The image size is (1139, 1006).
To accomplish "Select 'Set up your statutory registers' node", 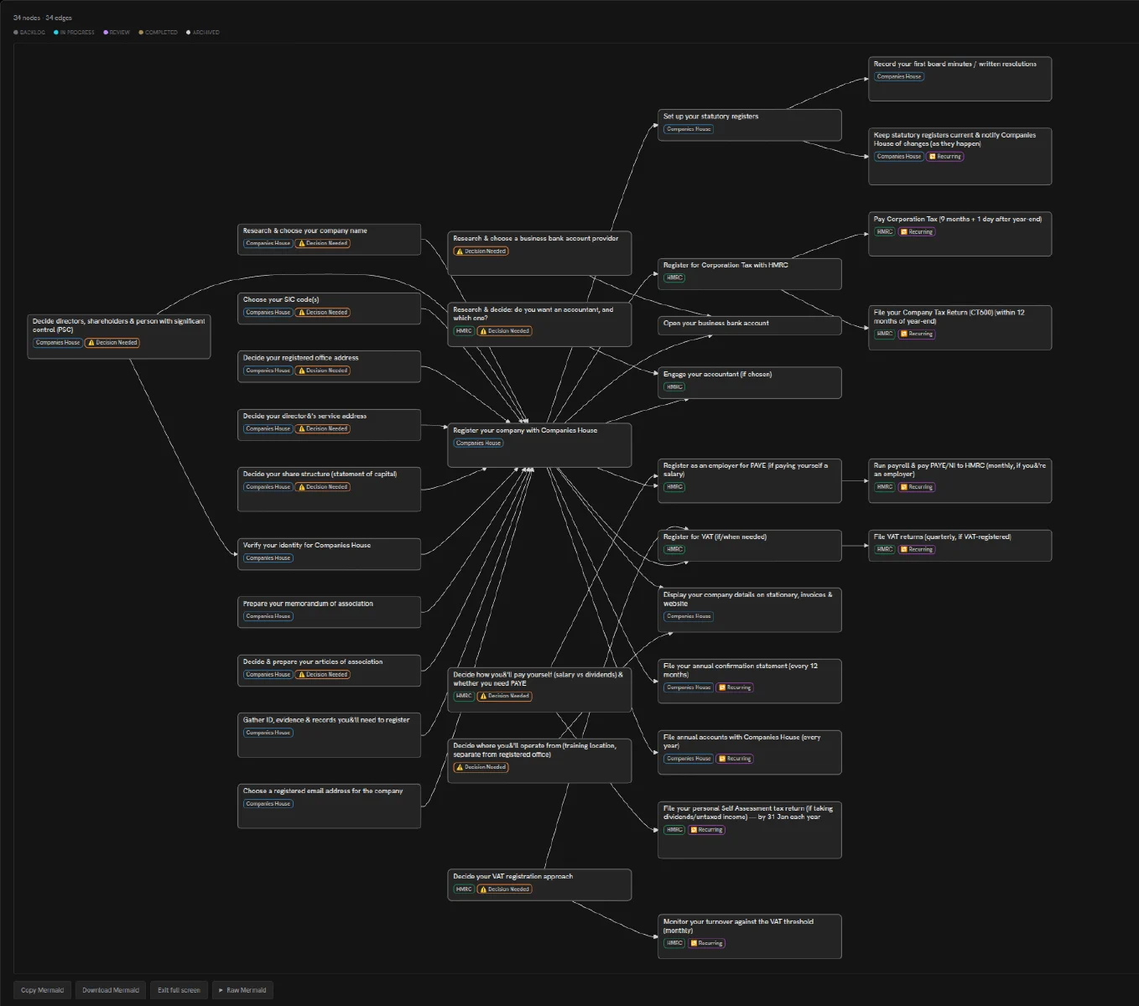I will [x=750, y=125].
